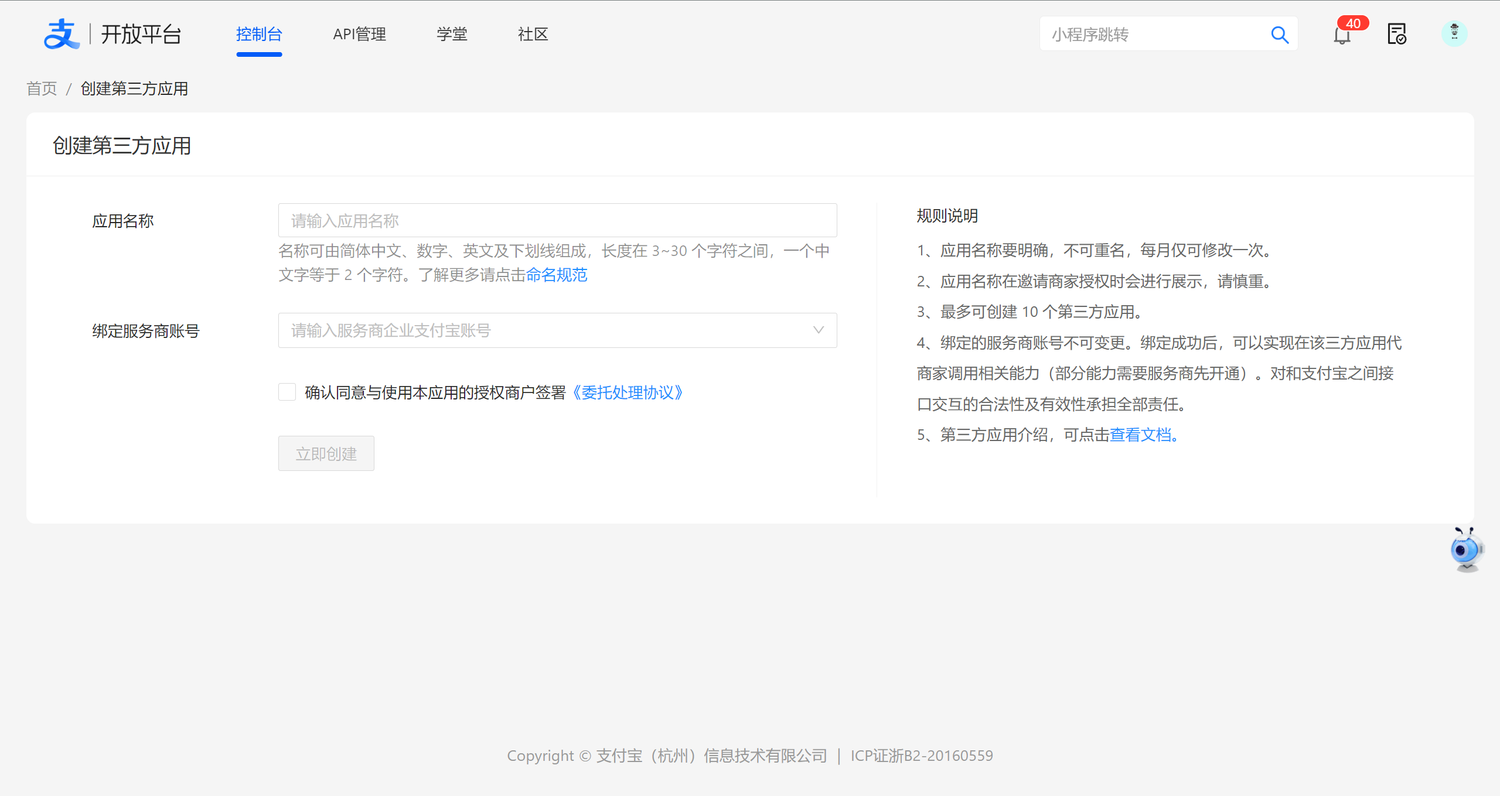The width and height of the screenshot is (1500, 796).
Task: Open the robot assistant helper
Action: pyautogui.click(x=1467, y=549)
